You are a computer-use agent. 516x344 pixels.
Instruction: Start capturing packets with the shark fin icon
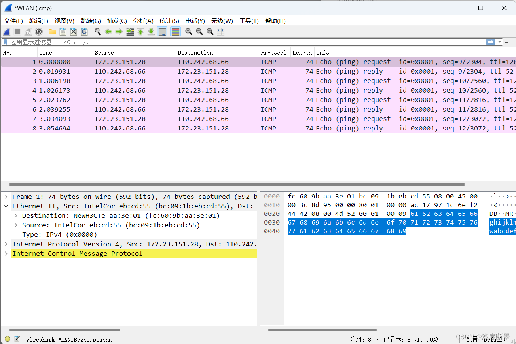pos(7,32)
